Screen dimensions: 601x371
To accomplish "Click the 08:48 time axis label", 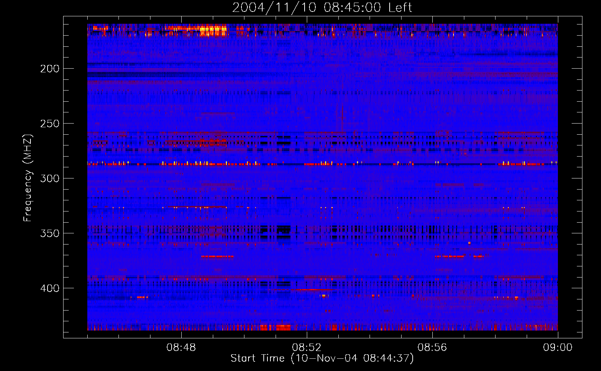I will (x=181, y=348).
